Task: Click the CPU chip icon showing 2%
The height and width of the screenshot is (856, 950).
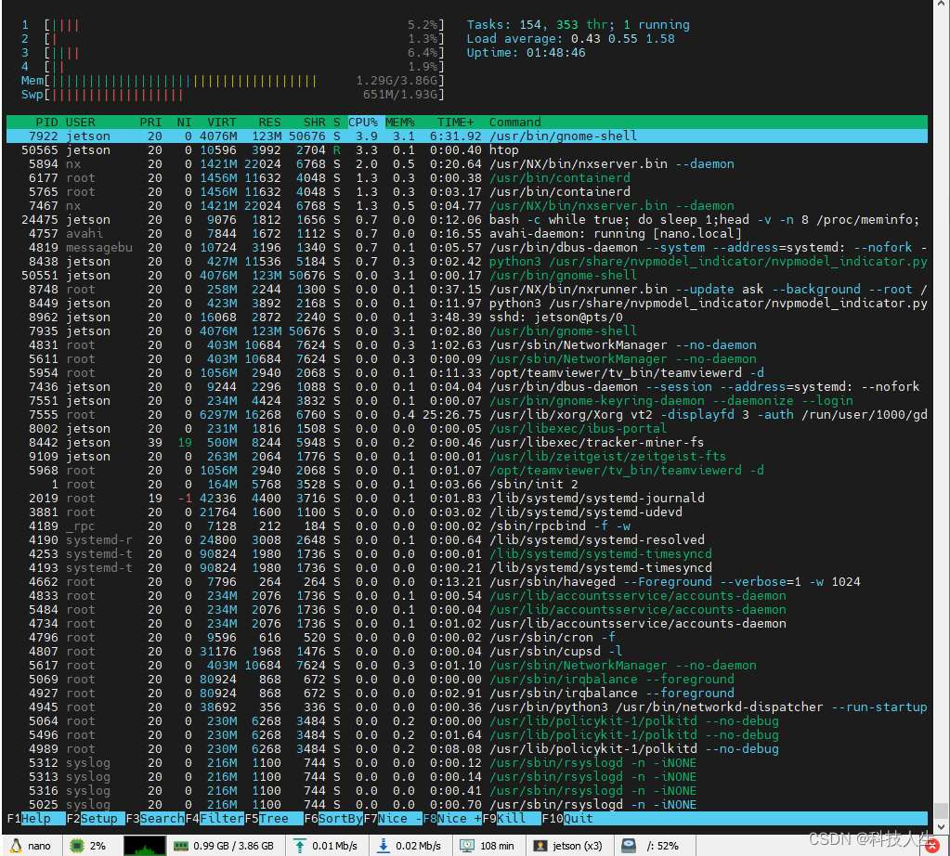Action: click(77, 846)
